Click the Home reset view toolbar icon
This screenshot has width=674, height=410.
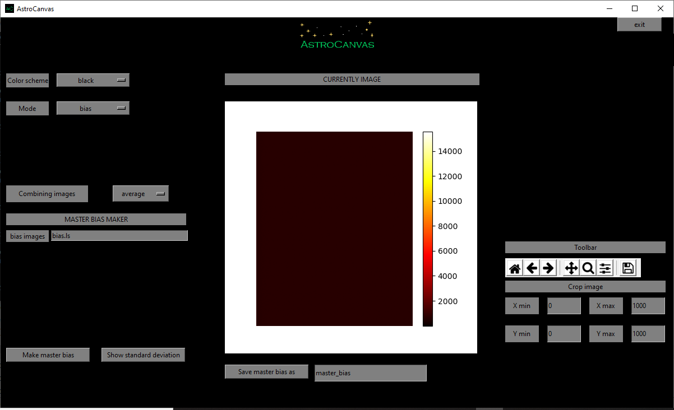pos(515,268)
